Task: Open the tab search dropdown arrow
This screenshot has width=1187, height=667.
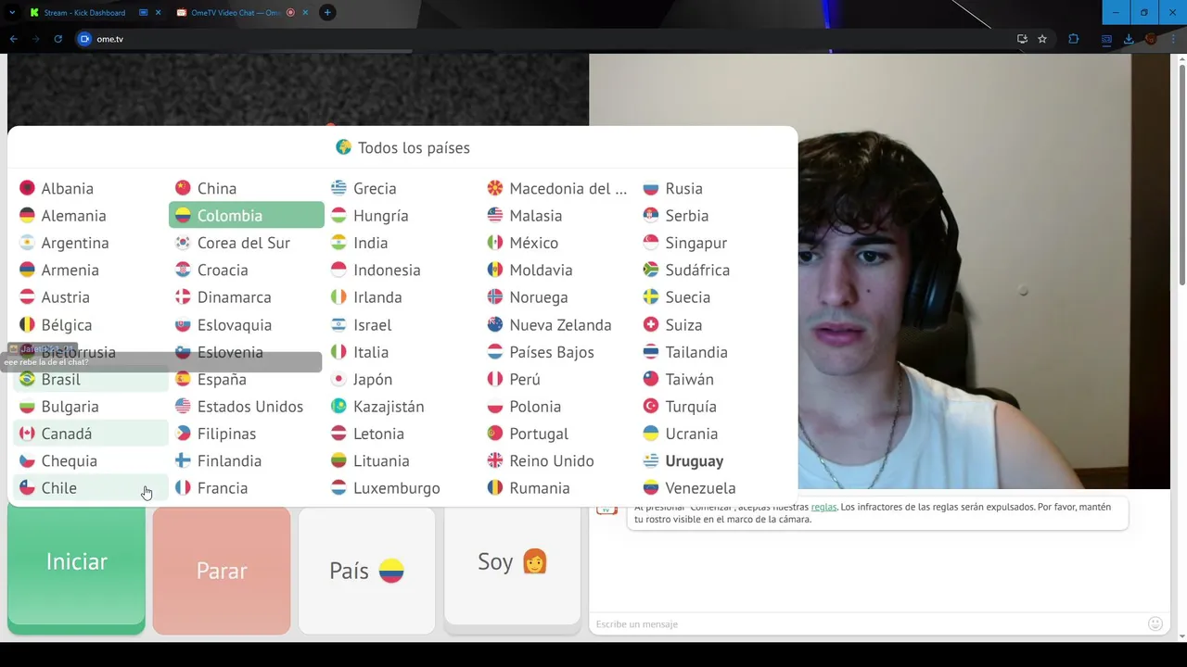Action: (x=12, y=12)
